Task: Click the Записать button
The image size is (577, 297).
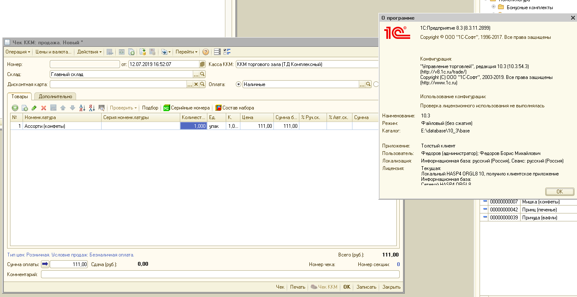Action: (x=366, y=287)
